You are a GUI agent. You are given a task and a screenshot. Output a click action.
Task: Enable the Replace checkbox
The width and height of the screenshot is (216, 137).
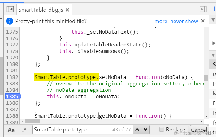(x=162, y=129)
